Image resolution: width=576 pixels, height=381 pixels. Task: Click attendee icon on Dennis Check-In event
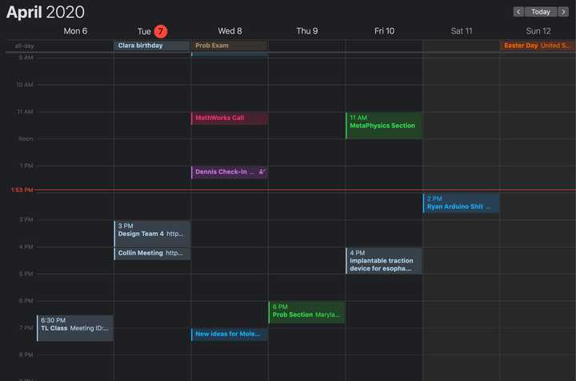coord(262,172)
